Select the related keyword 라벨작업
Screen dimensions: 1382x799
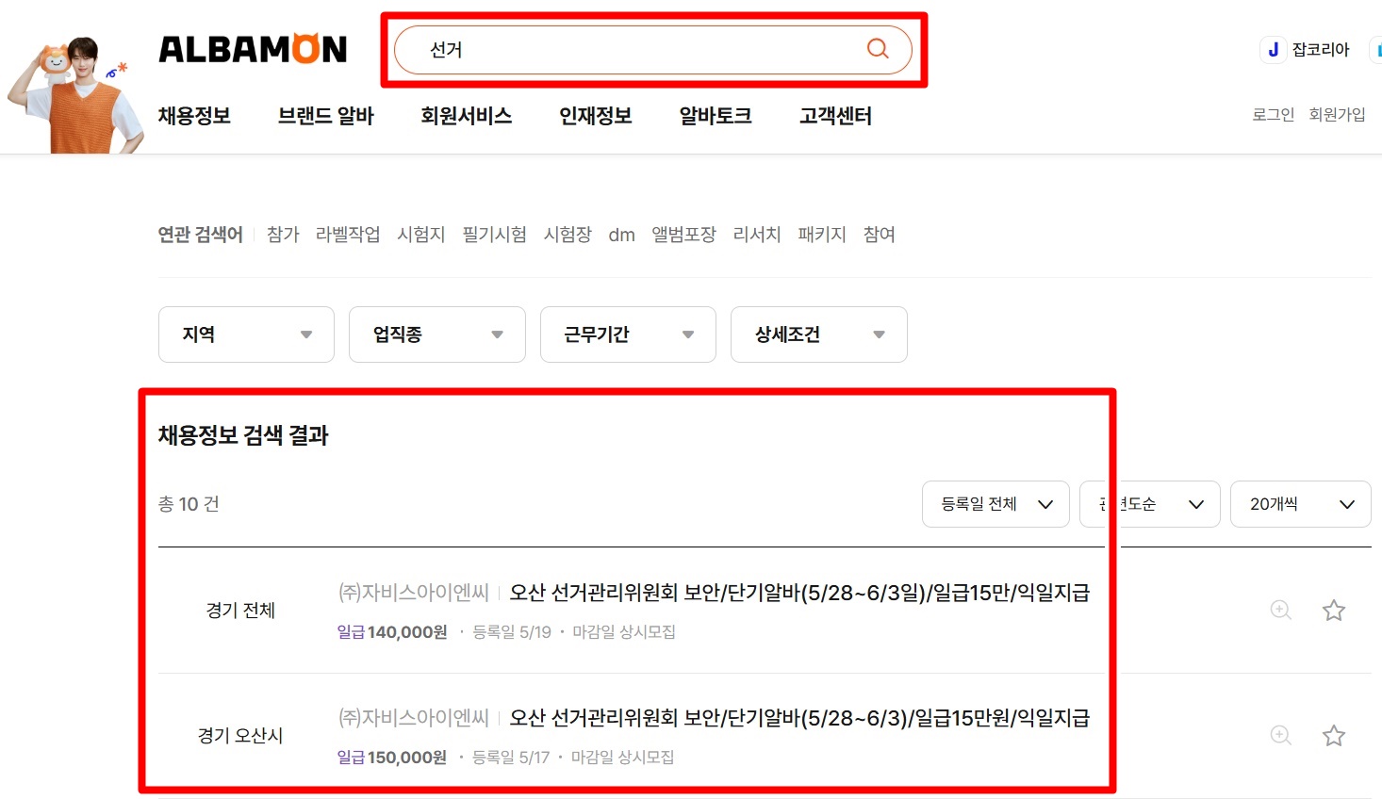tap(348, 235)
